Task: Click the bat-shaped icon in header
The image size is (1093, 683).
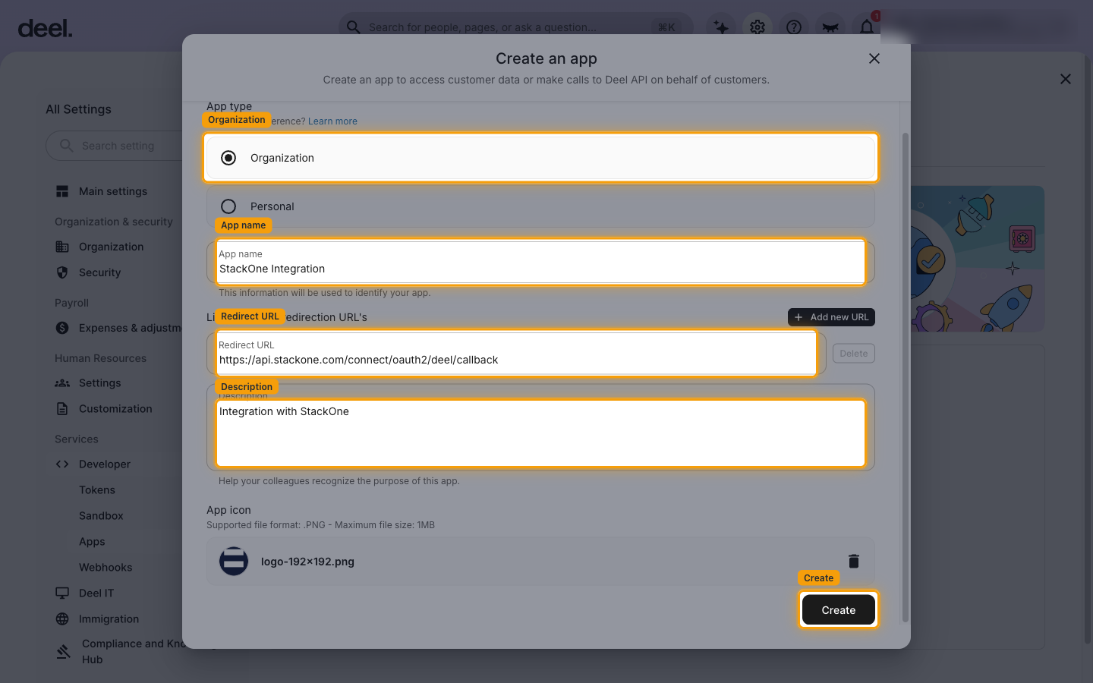Action: (830, 27)
